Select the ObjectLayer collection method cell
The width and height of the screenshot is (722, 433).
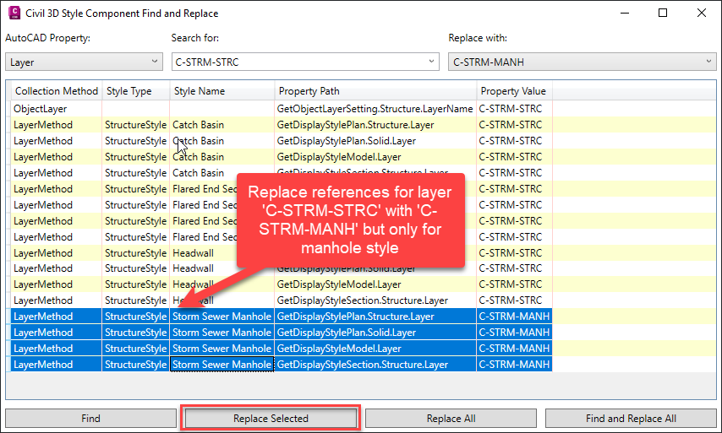point(56,109)
